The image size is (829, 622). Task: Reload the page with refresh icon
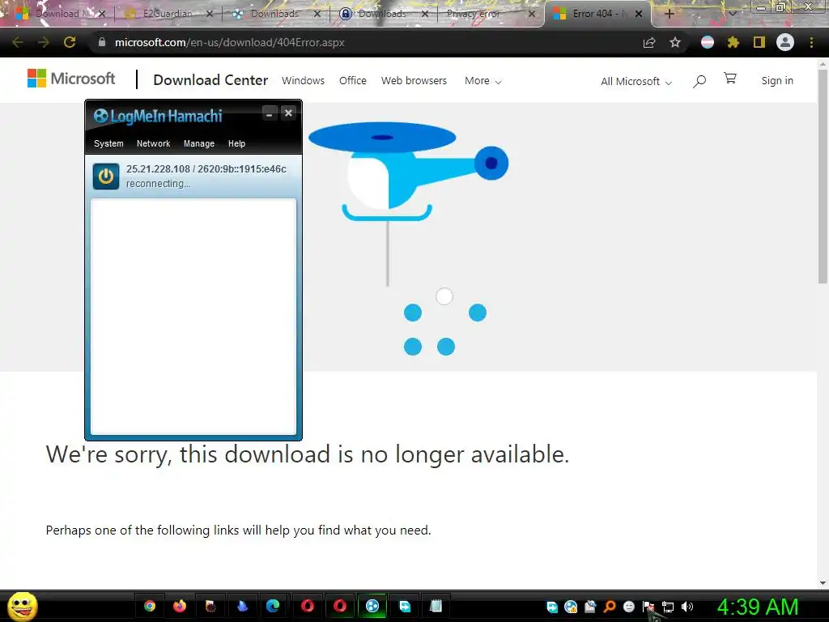pos(70,42)
